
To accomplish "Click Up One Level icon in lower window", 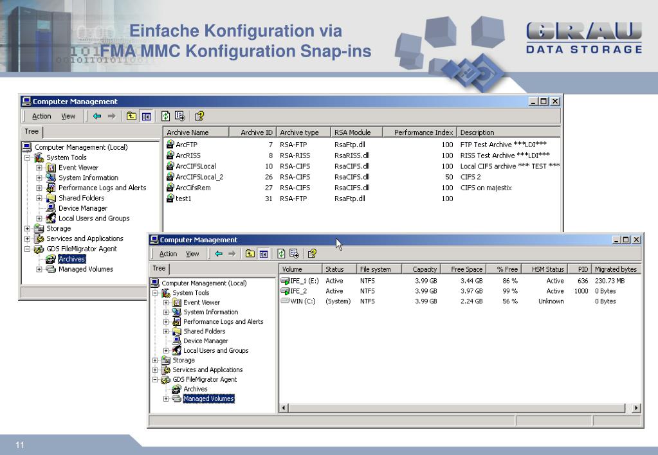I will [250, 254].
